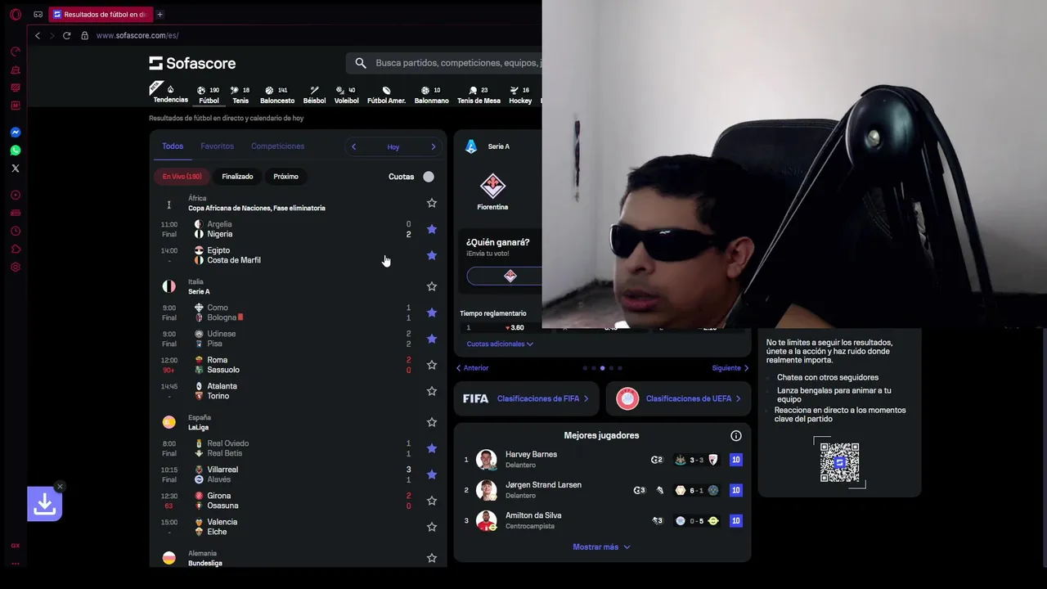
Task: Go back to the previous page
Action: click(37, 35)
